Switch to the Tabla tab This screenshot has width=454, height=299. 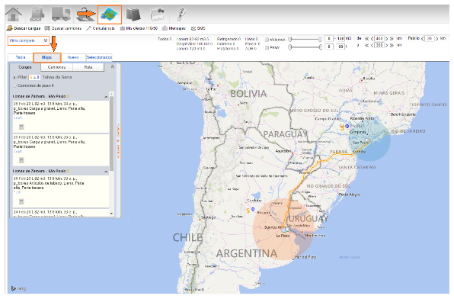21,57
